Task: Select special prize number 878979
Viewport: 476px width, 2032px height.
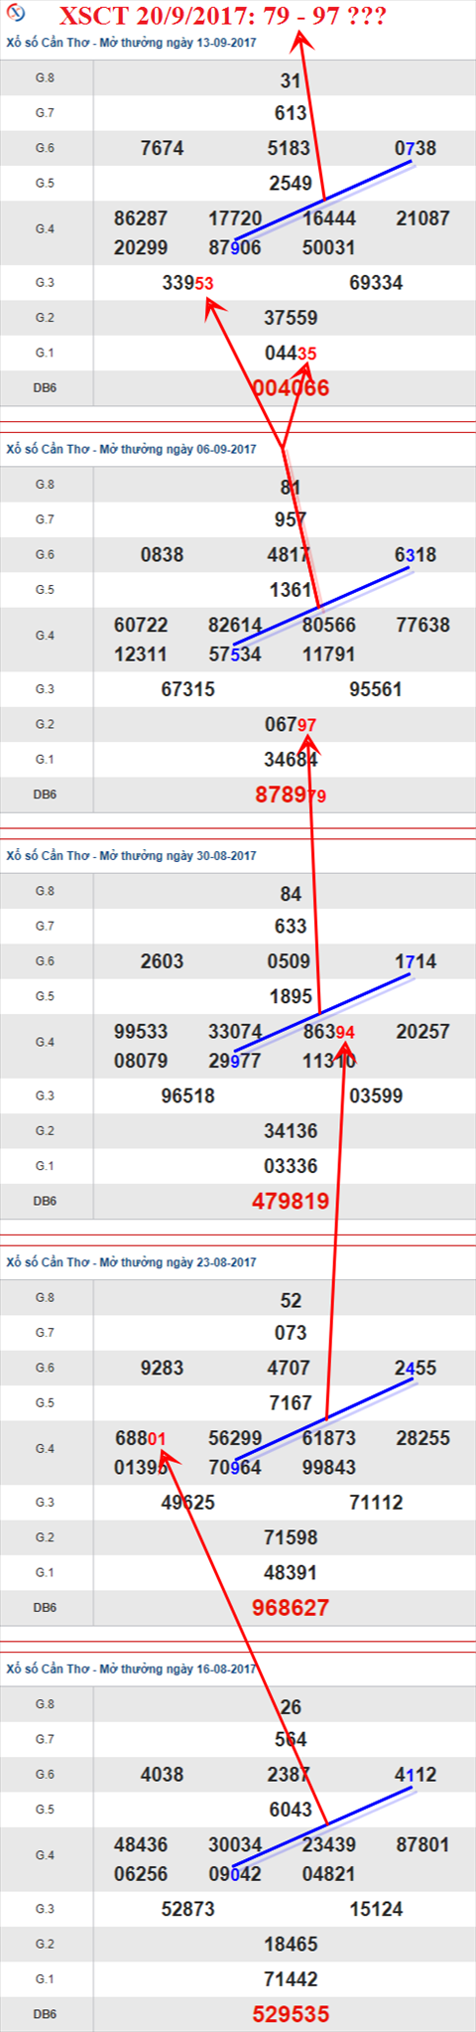Action: (291, 795)
